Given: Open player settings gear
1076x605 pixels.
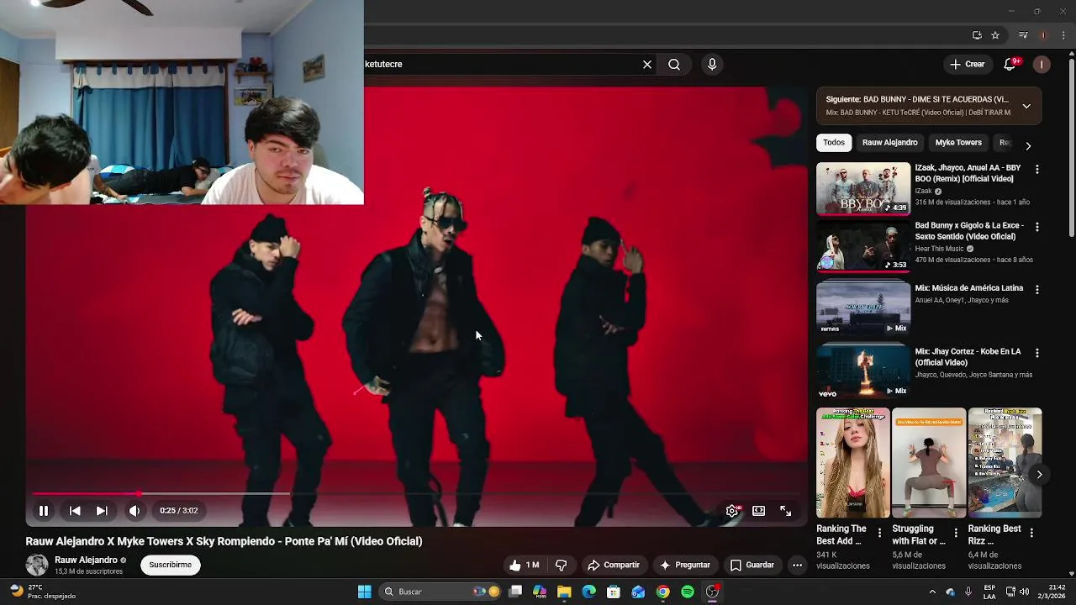Looking at the screenshot, I should tap(732, 511).
